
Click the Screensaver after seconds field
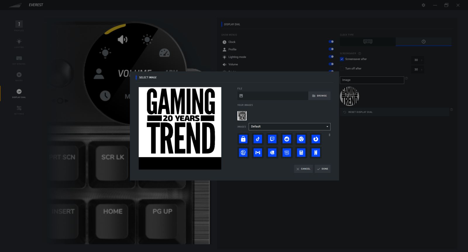417,60
